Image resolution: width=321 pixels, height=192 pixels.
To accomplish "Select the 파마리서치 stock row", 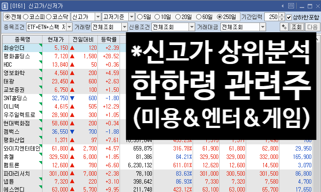I will click(157, 173).
